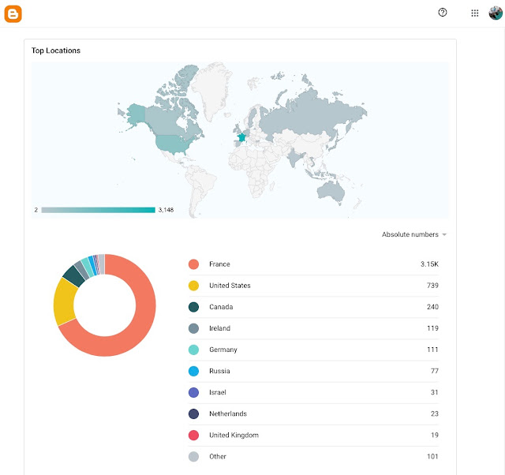Click the United States yellow swatch

coord(193,286)
